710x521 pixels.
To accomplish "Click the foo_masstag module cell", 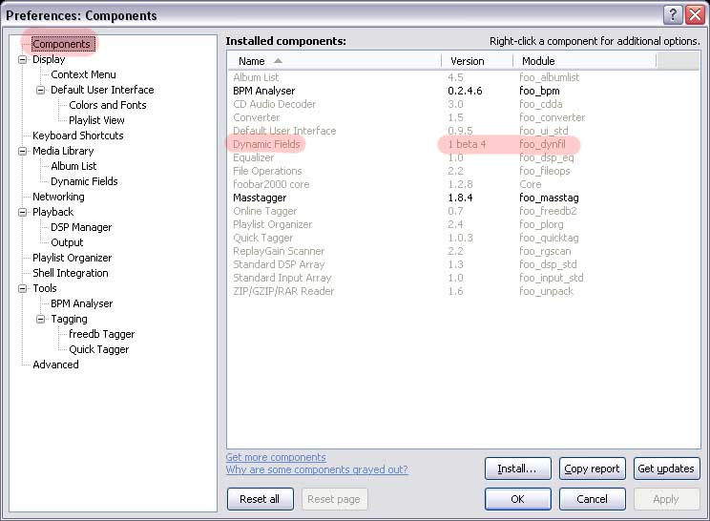I will [549, 198].
